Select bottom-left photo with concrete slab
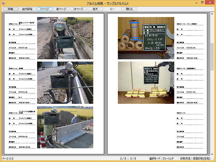 pos(65,128)
